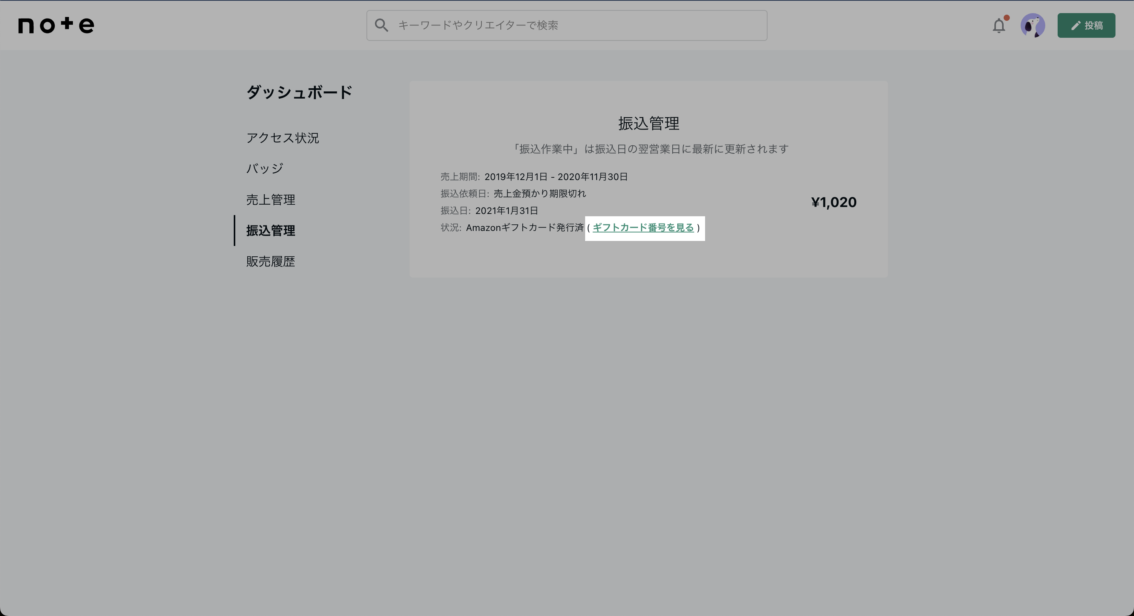Open バッジ in the dashboard sidebar
This screenshot has height=616, width=1134.
point(265,168)
